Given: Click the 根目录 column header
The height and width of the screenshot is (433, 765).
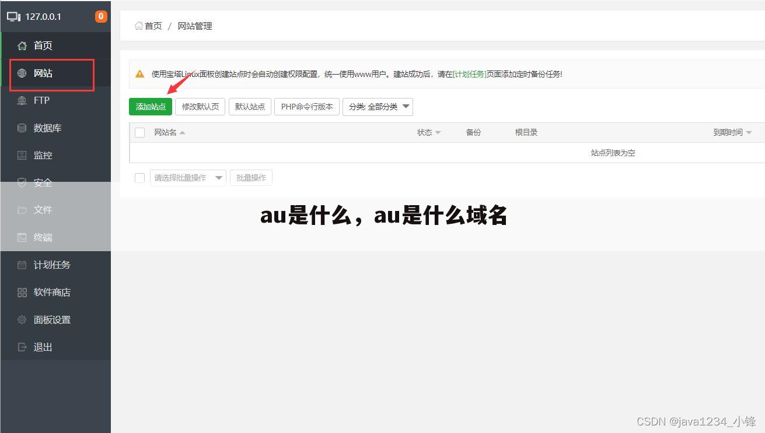Looking at the screenshot, I should 526,132.
